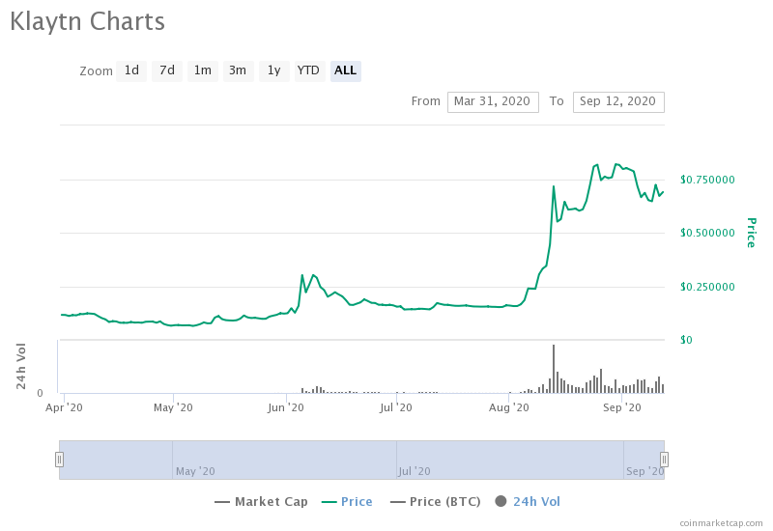Toggle the 24h Vol series in legend
773x531 pixels.
[x=528, y=501]
